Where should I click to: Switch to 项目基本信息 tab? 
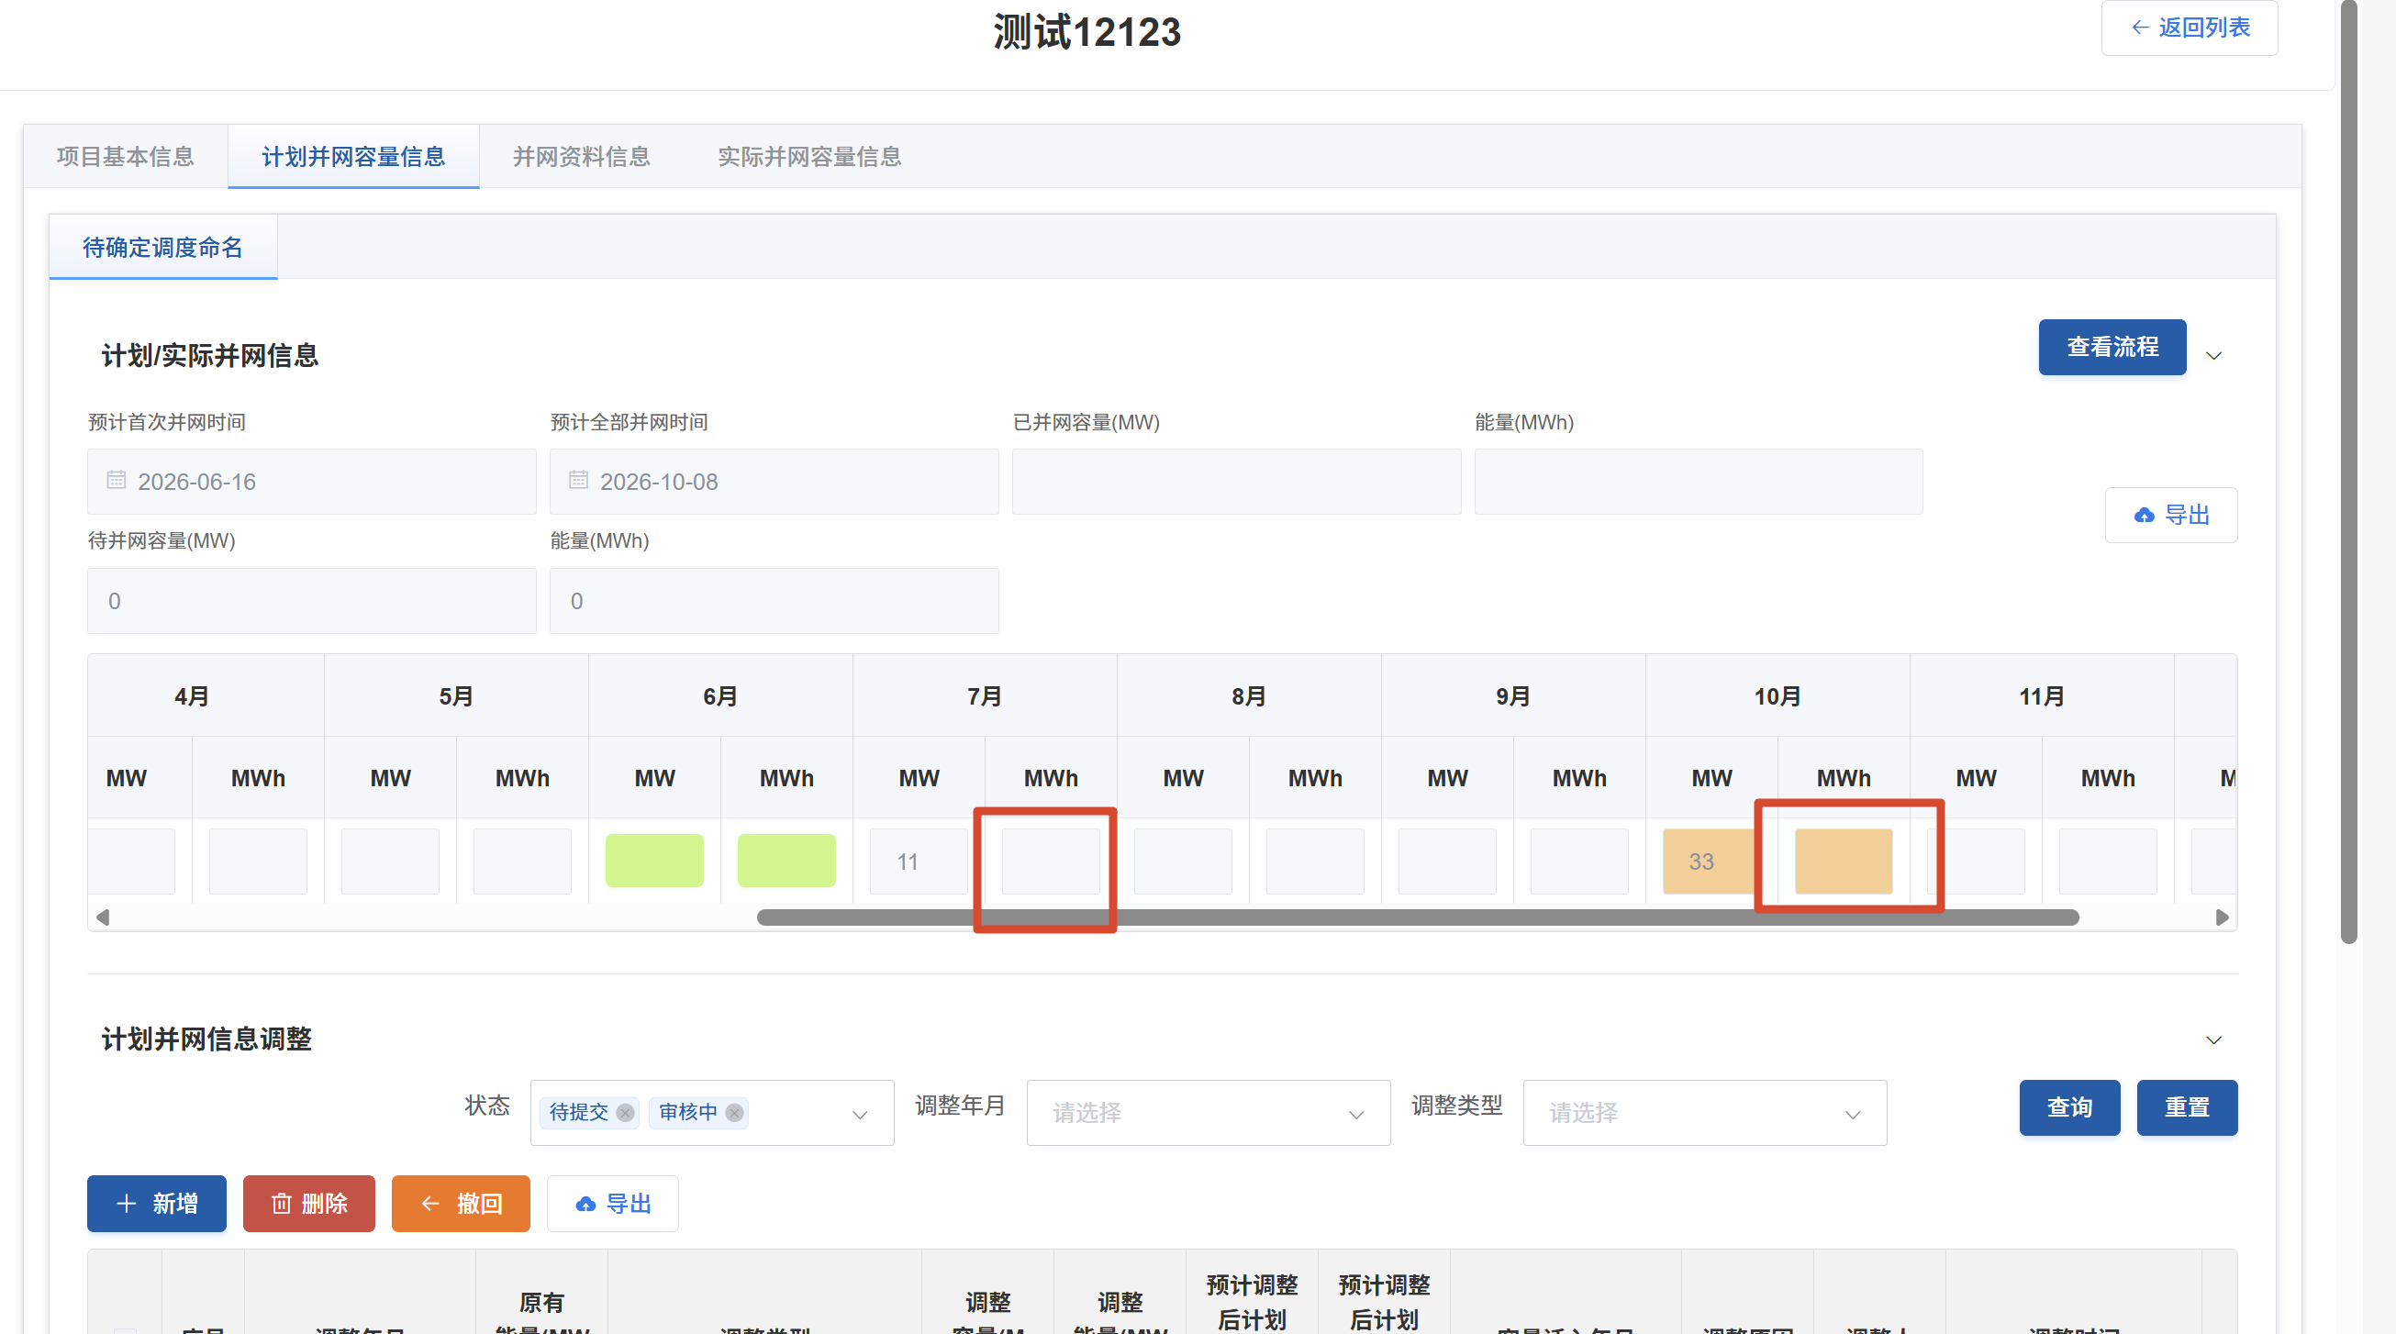(x=126, y=156)
